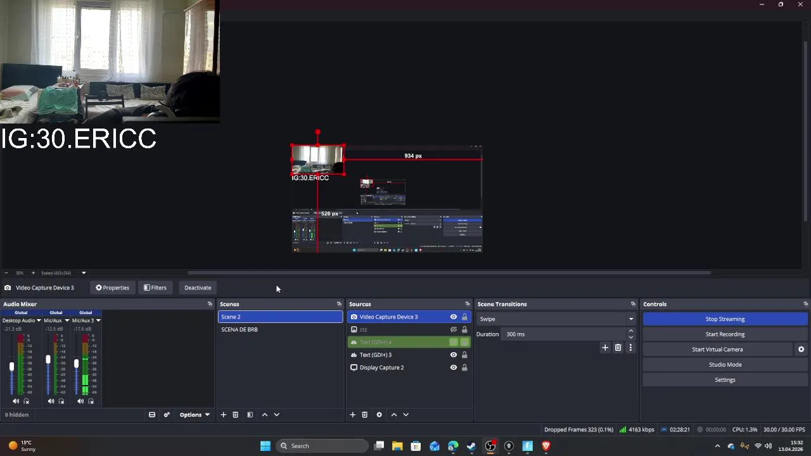Pop out the Scene Transitions dock
811x456 pixels.
632,304
